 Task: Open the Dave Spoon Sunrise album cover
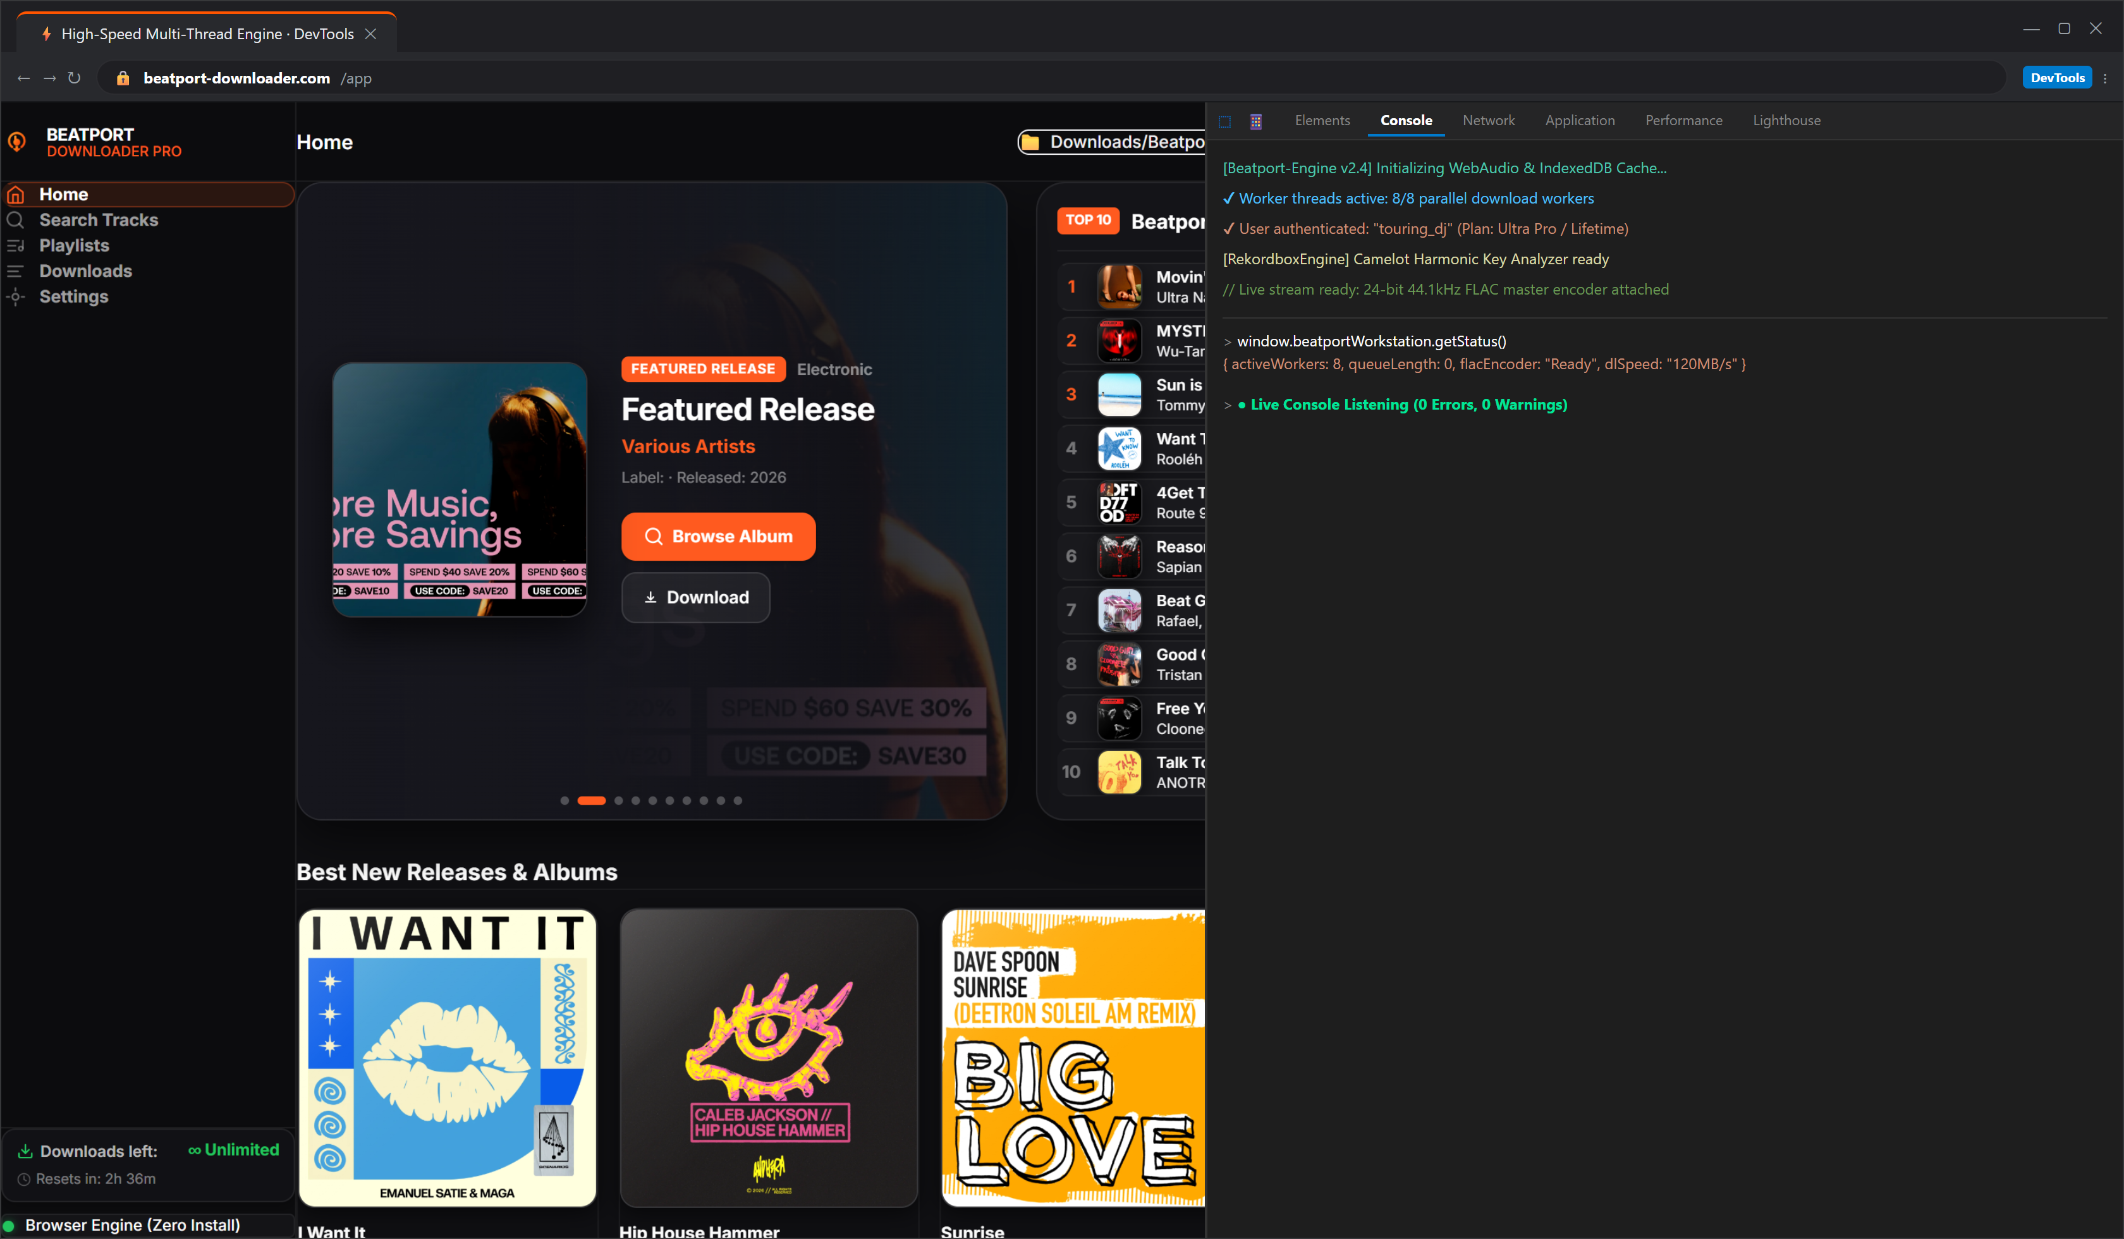tap(1073, 1058)
